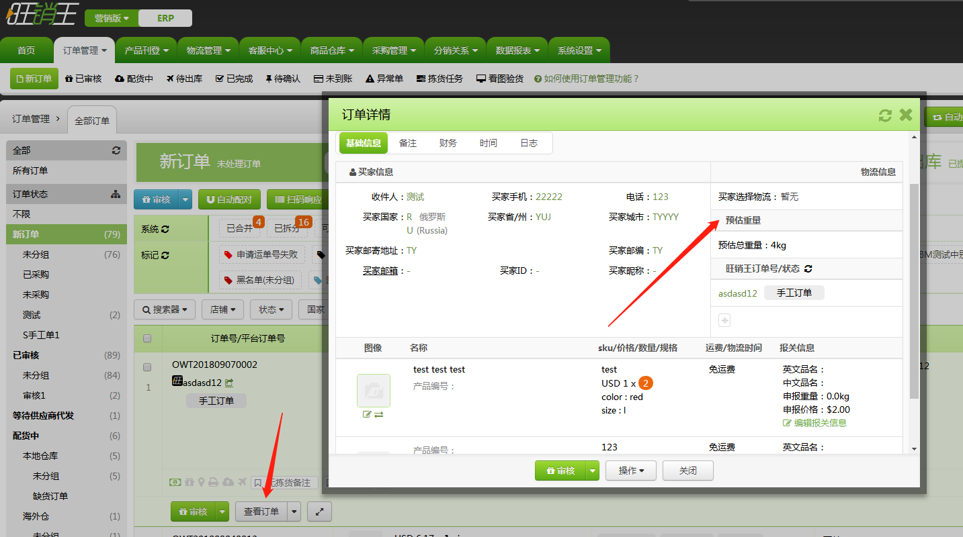Screen dimensions: 963x537
Task: Open the 配货中 toolbar item
Action: click(x=134, y=79)
